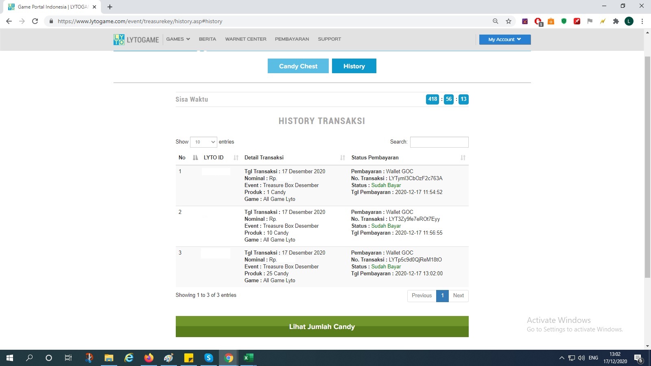The width and height of the screenshot is (651, 366).
Task: Open Excel from the taskbar
Action: point(248,358)
